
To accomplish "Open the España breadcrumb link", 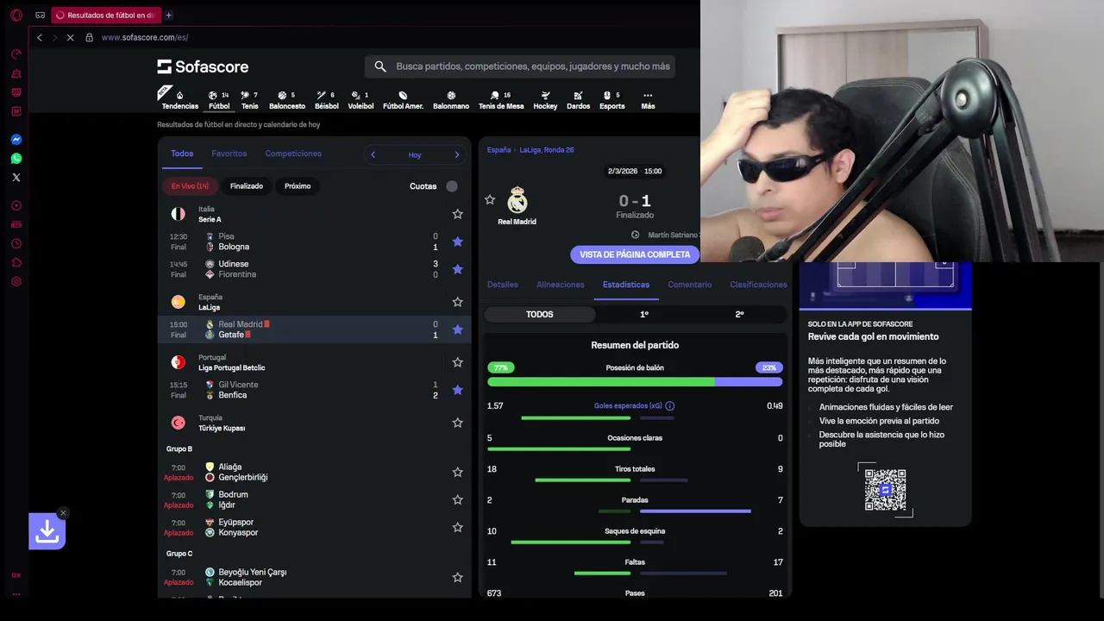I will (499, 150).
